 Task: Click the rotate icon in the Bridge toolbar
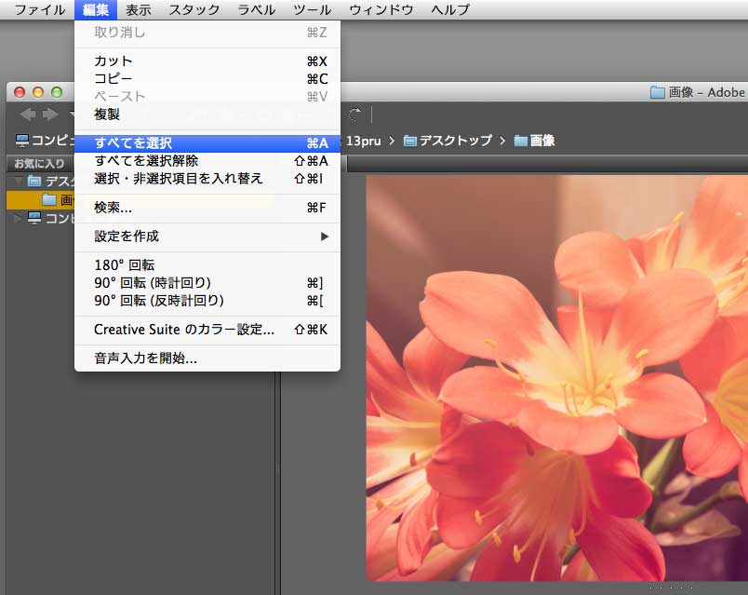[x=354, y=115]
